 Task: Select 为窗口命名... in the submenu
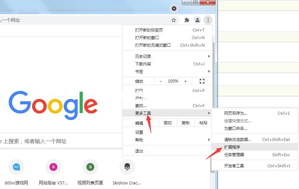(x=255, y=129)
